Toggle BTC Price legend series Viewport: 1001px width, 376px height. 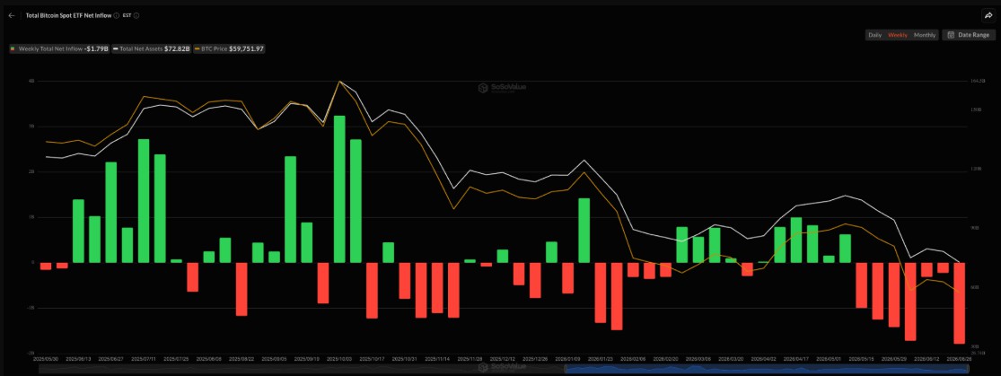coord(230,48)
